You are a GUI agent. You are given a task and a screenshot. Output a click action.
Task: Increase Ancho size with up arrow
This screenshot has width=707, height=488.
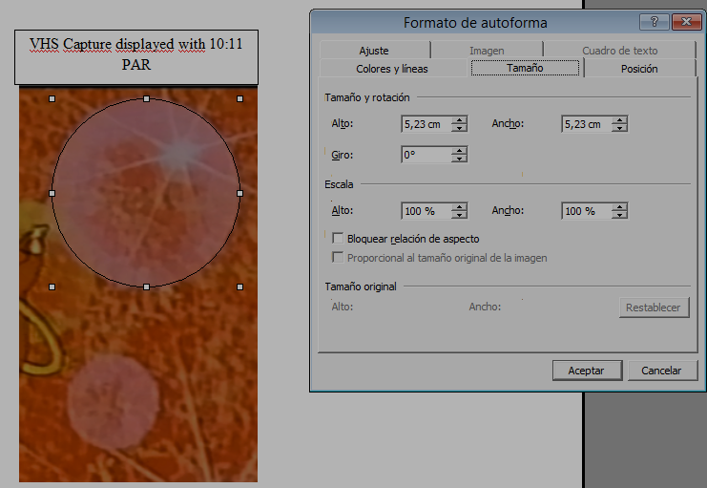(x=620, y=120)
